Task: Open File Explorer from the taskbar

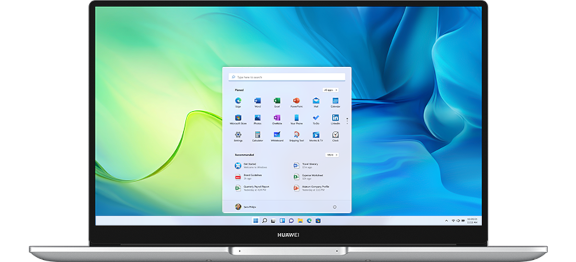Action: (x=300, y=221)
